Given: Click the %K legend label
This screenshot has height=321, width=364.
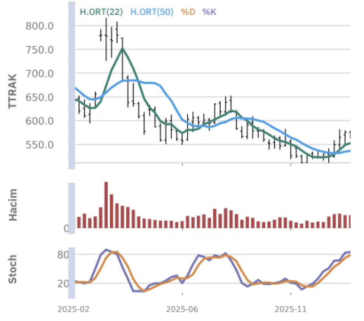Looking at the screenshot, I should click(x=209, y=12).
